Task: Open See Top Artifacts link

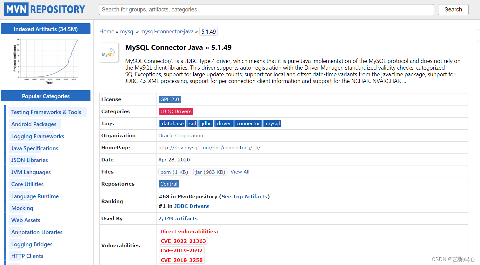Action: pyautogui.click(x=244, y=196)
